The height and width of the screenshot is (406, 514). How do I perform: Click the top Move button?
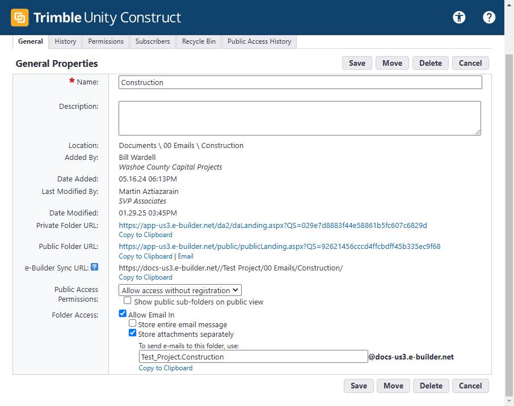point(392,64)
